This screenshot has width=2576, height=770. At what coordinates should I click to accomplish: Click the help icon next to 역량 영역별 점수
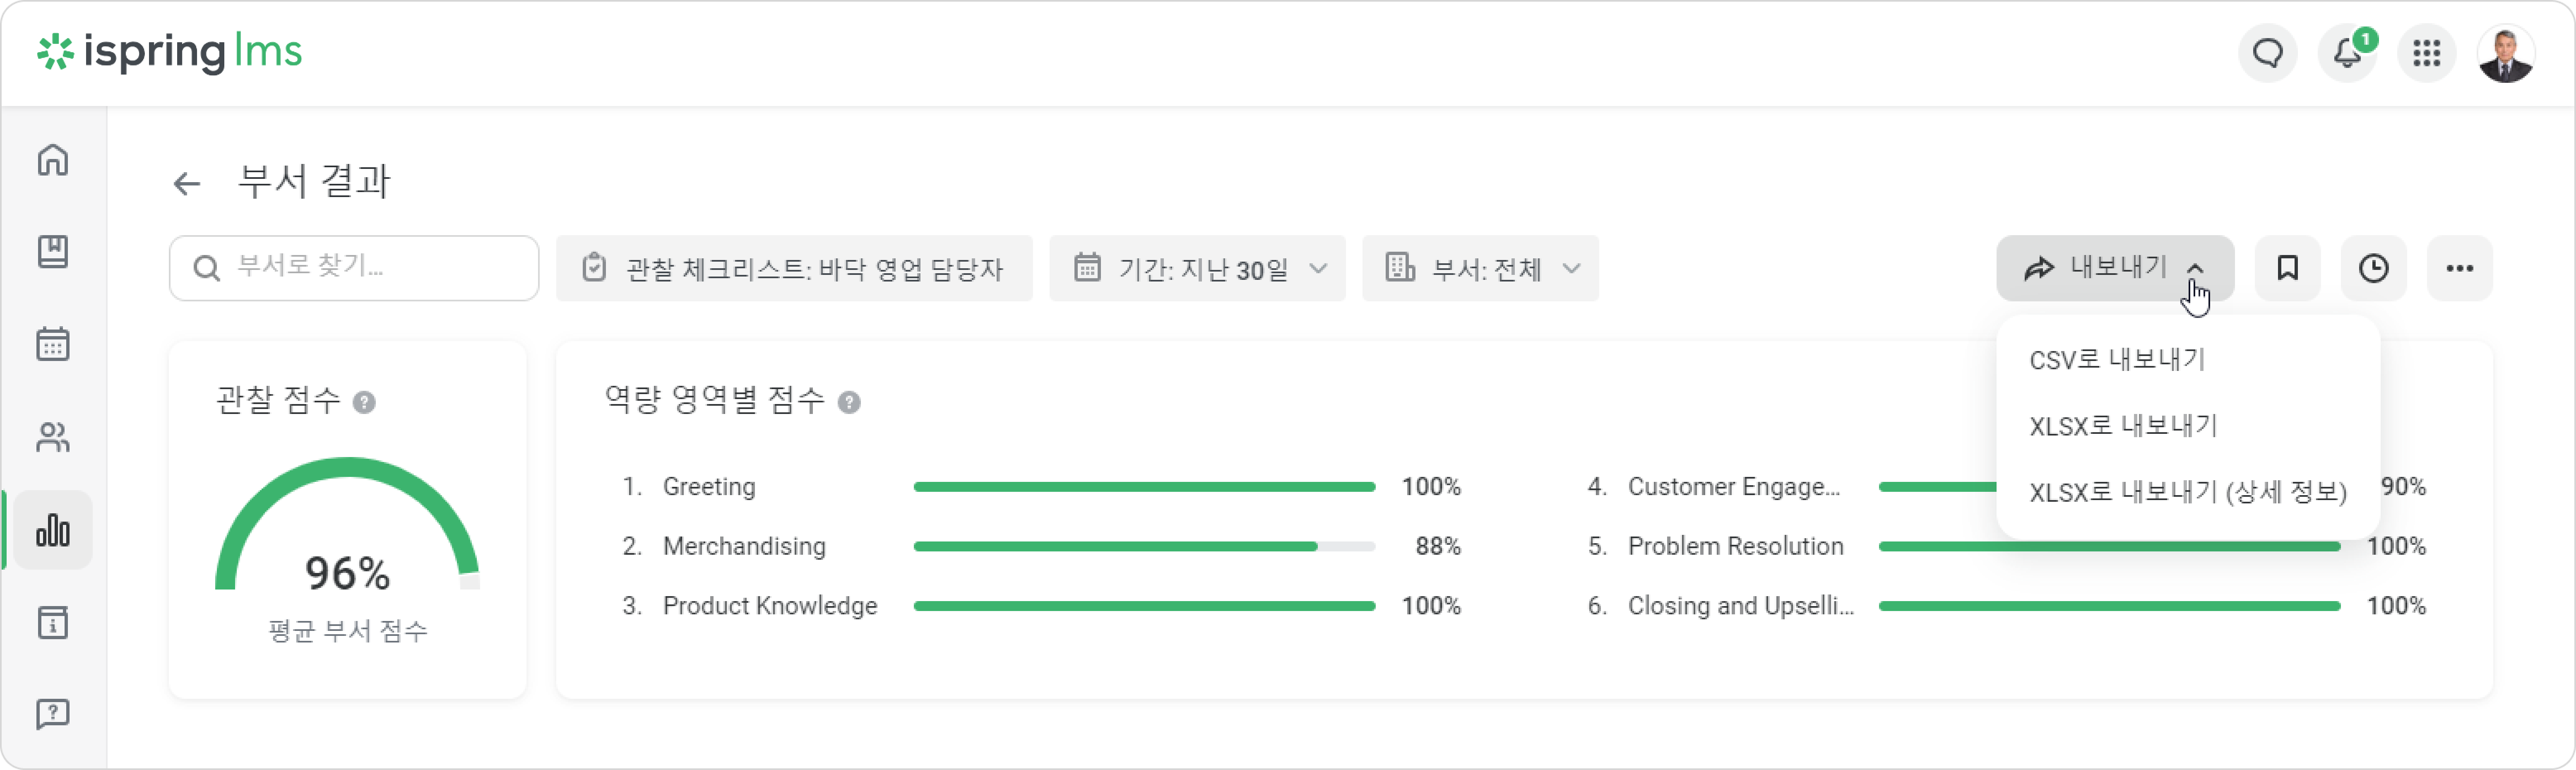[x=849, y=402]
